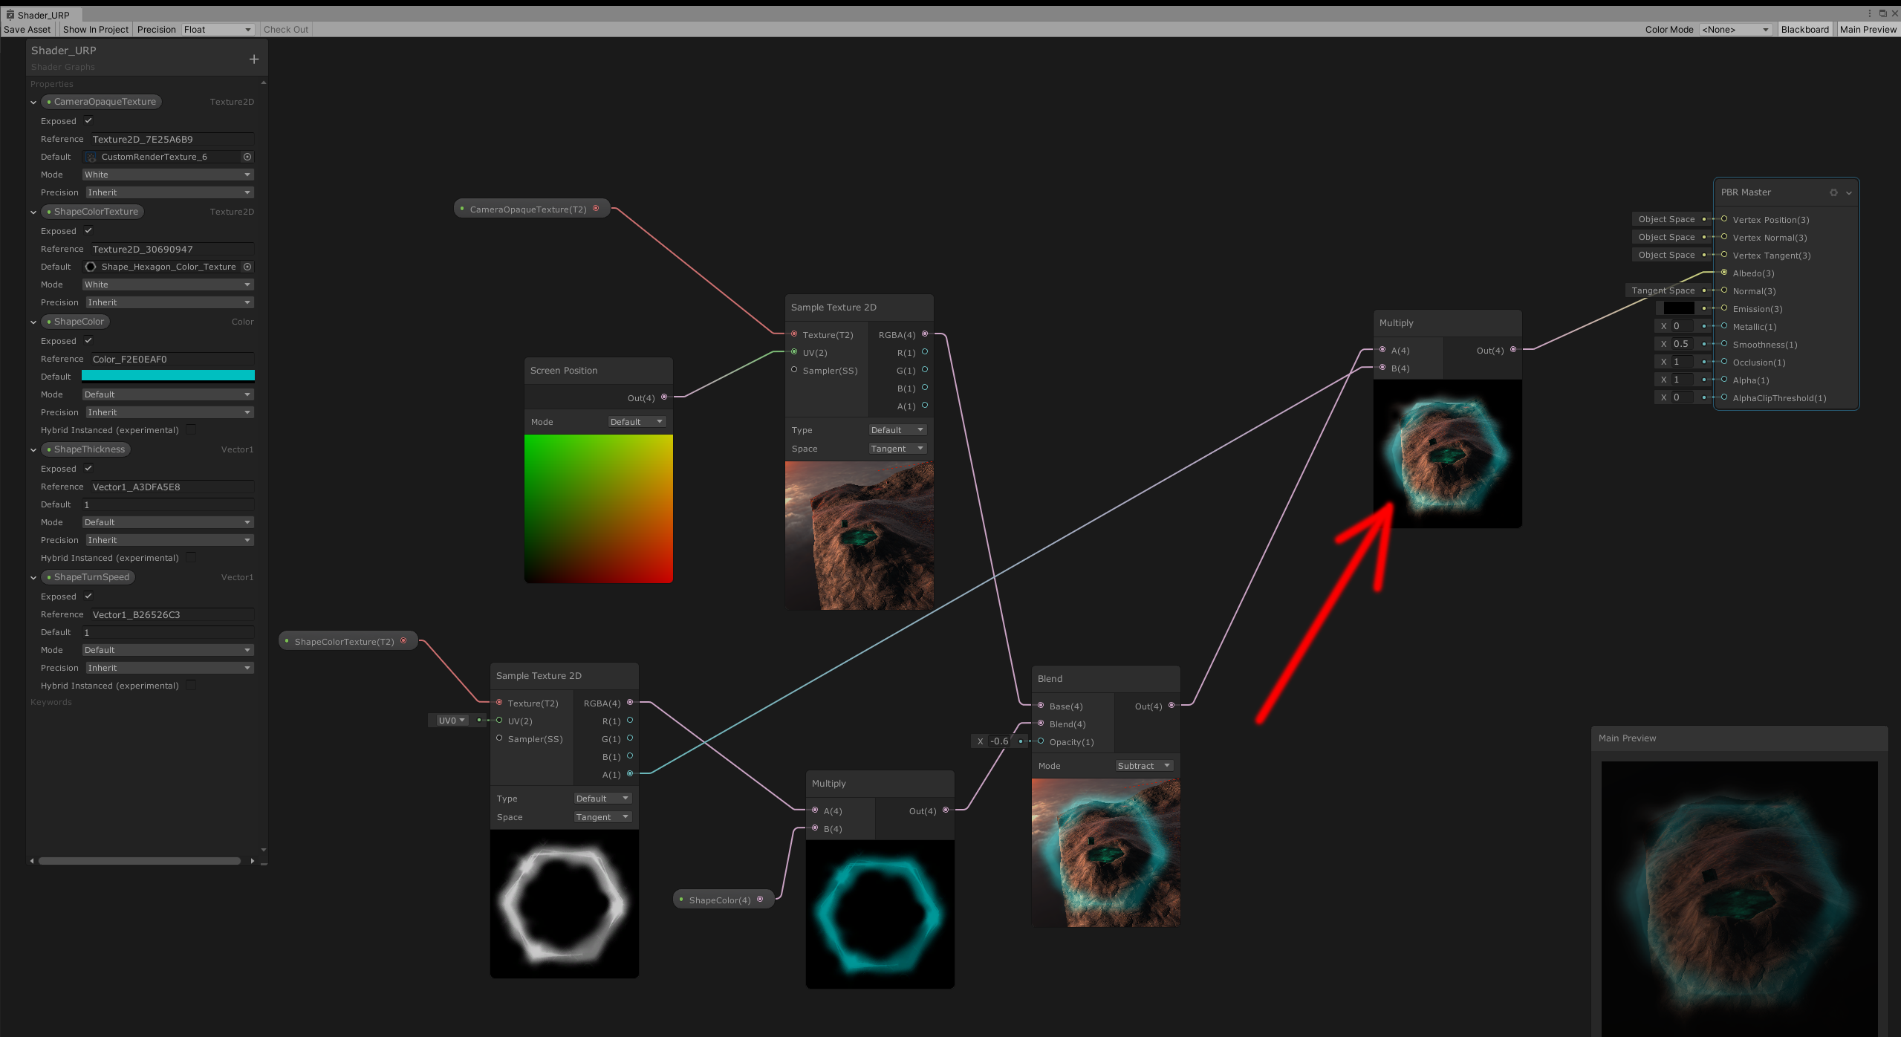Open Blend Mode Subtract dropdown

tap(1143, 766)
